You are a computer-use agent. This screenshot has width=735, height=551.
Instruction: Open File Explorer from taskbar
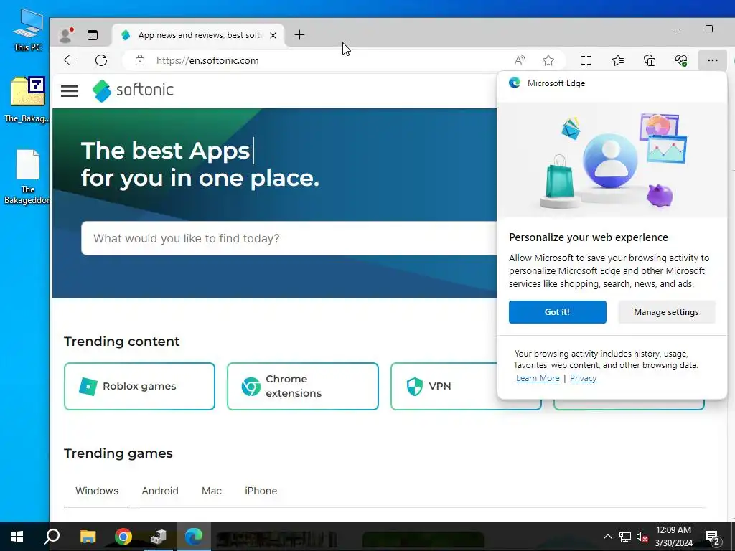pos(88,537)
